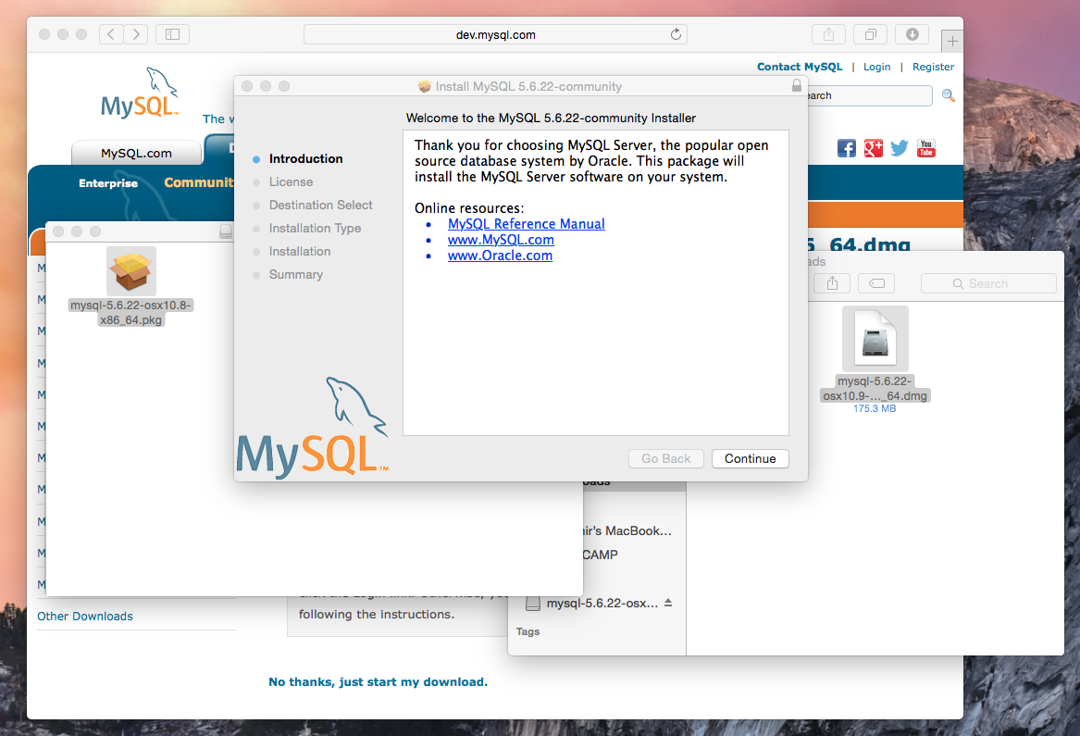1080x736 pixels.
Task: Select the MySQL.com tab
Action: (x=135, y=152)
